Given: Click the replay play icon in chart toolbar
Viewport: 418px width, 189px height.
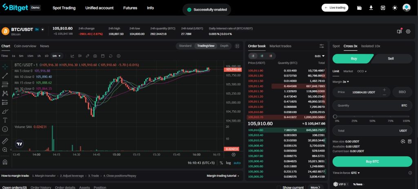Looking at the screenshot, I should [119, 56].
